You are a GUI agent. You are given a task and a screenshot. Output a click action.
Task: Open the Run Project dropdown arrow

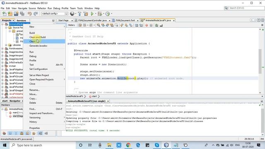[96, 14]
